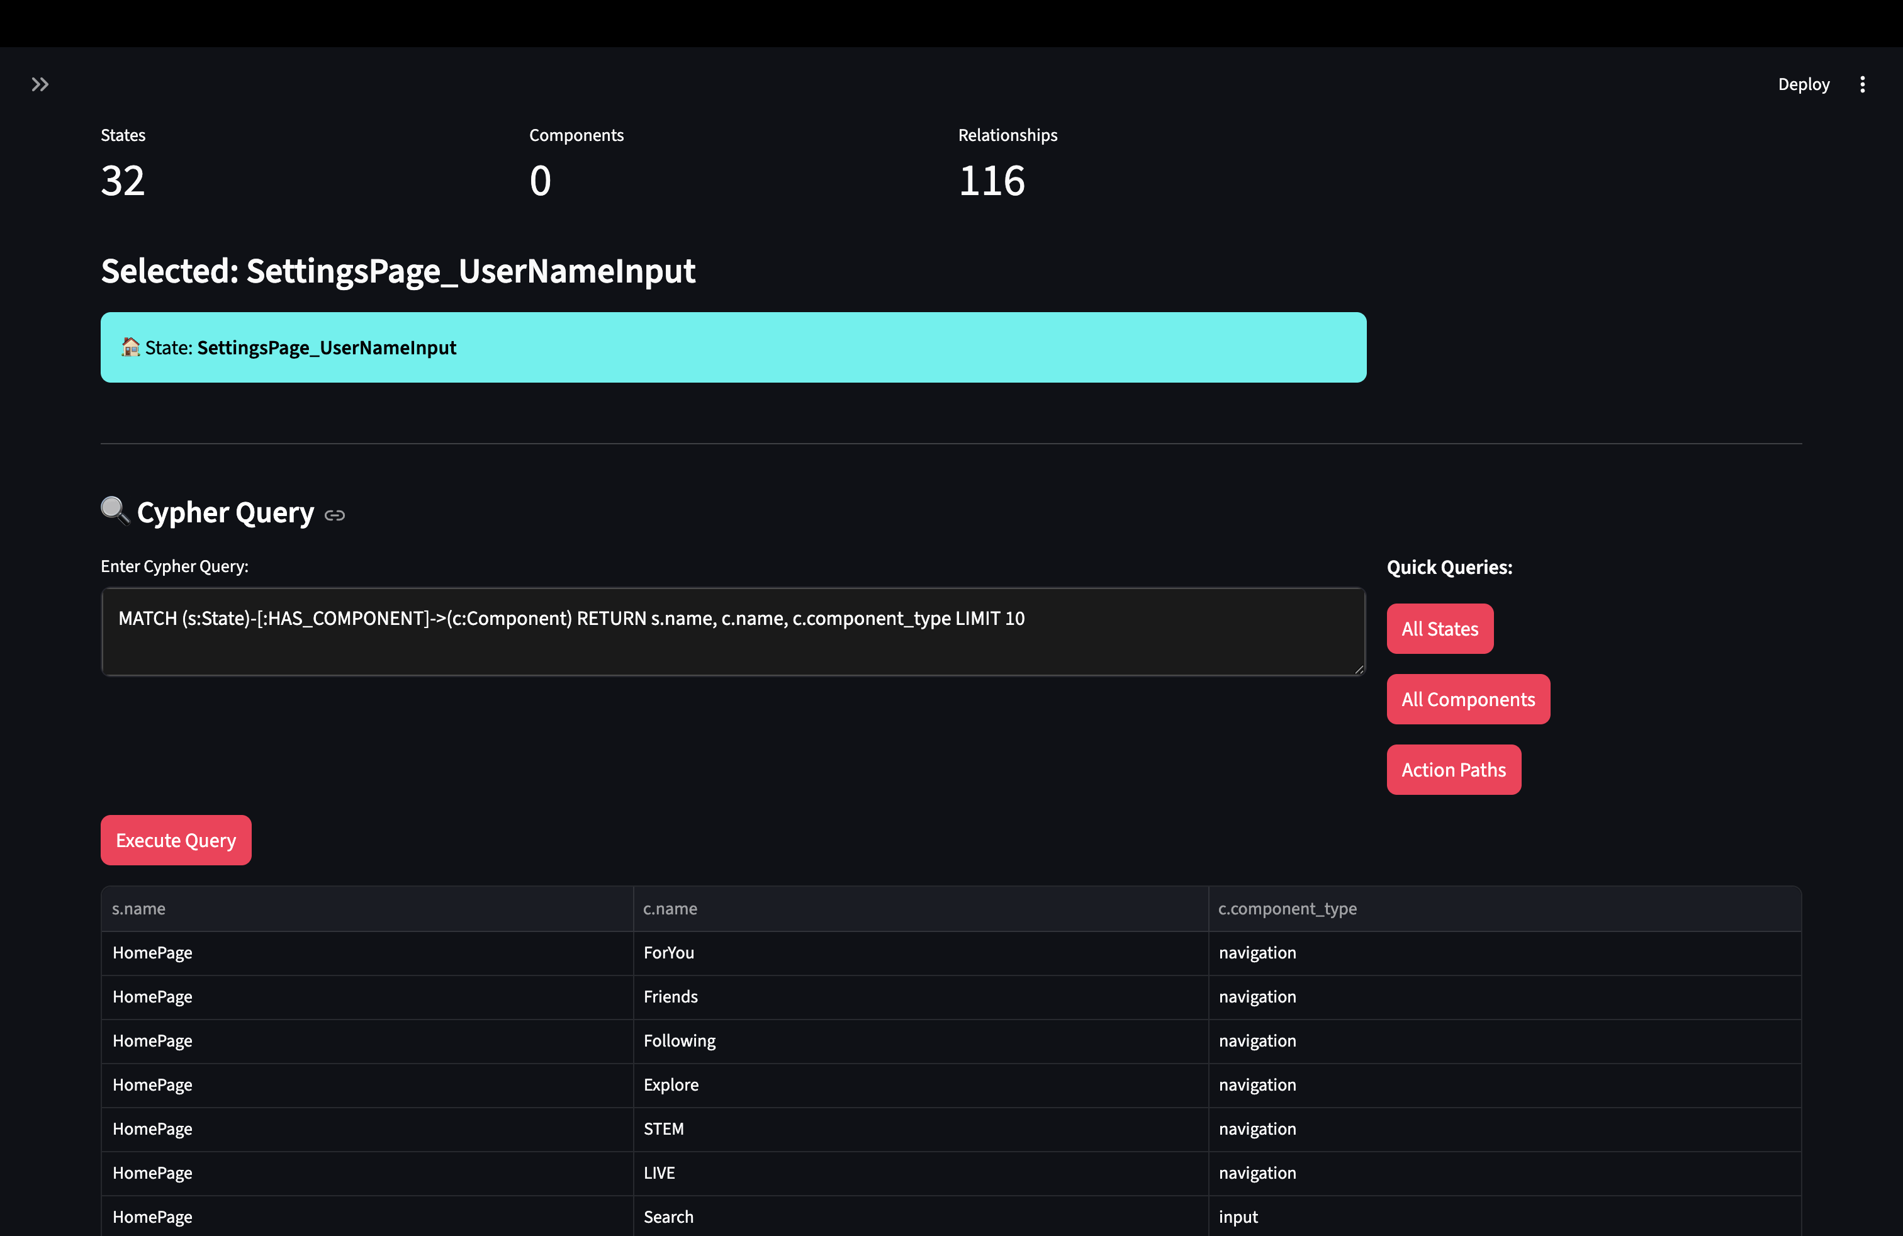Select the ForYou component cell
The width and height of the screenshot is (1903, 1236).
coord(669,952)
